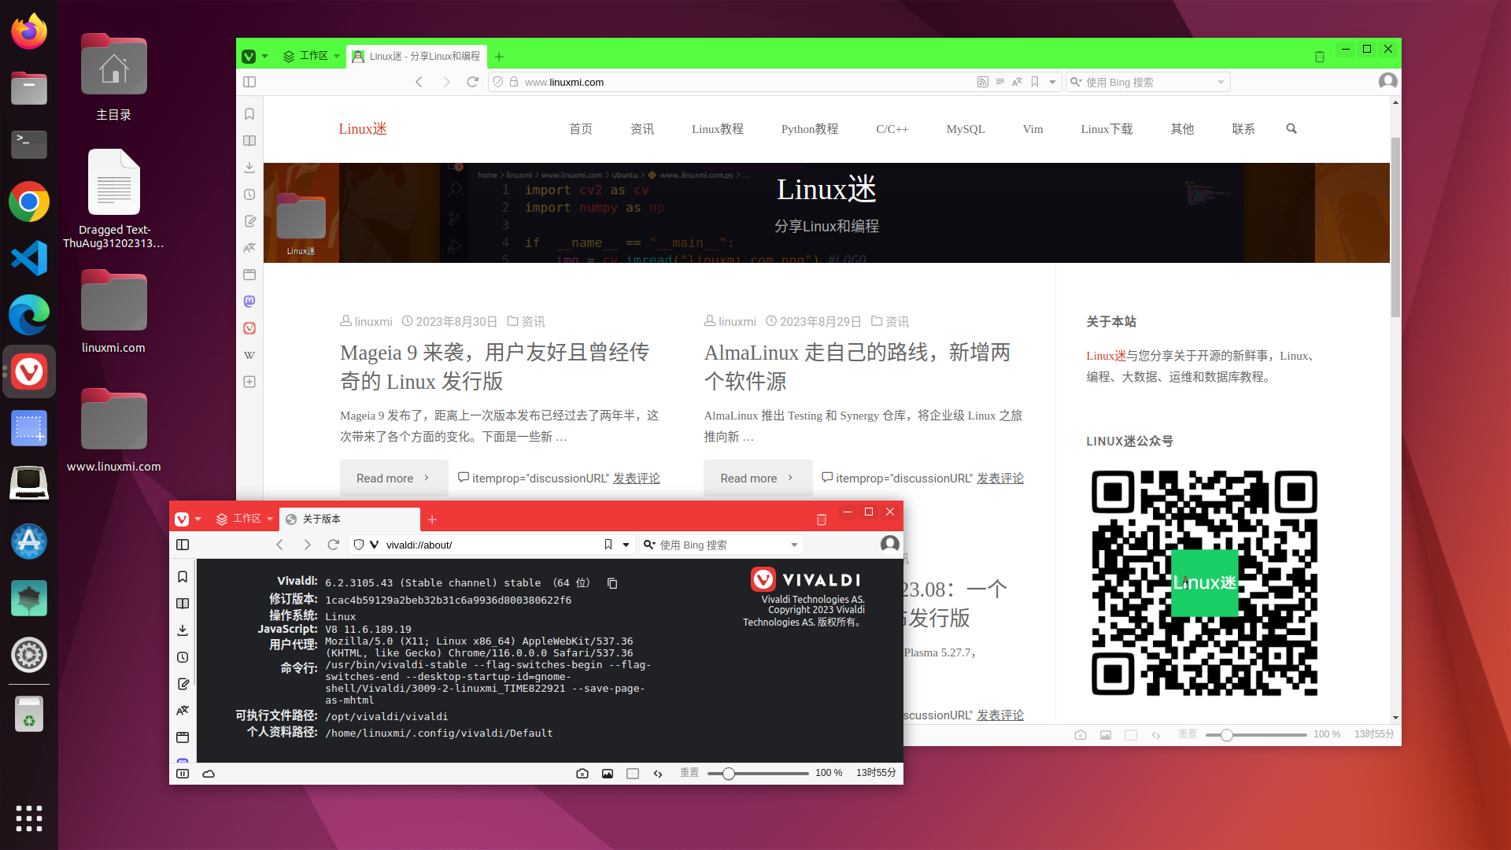Image resolution: width=1511 pixels, height=850 pixels.
Task: Click translate page icon in linuxmi address bar
Action: point(1018,82)
